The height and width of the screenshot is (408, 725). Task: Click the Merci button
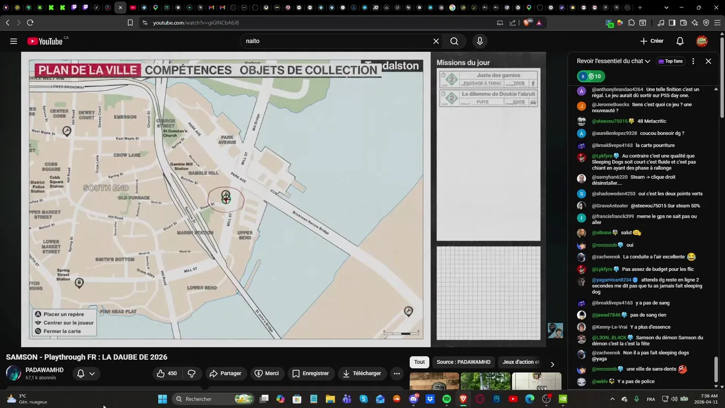pos(267,373)
